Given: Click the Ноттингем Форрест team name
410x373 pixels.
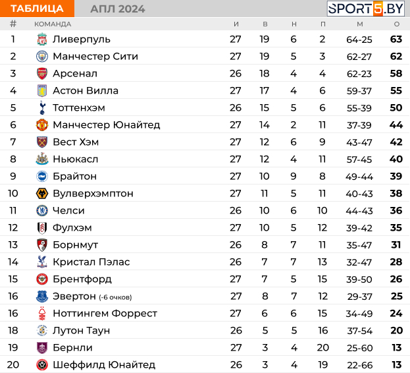Looking at the screenshot, I should click(x=105, y=313).
